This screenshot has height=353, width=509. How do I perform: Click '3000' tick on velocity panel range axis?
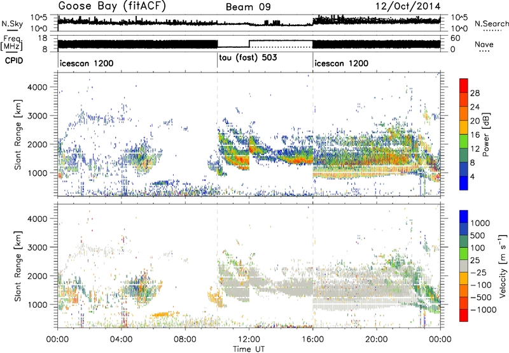pyautogui.click(x=38, y=247)
